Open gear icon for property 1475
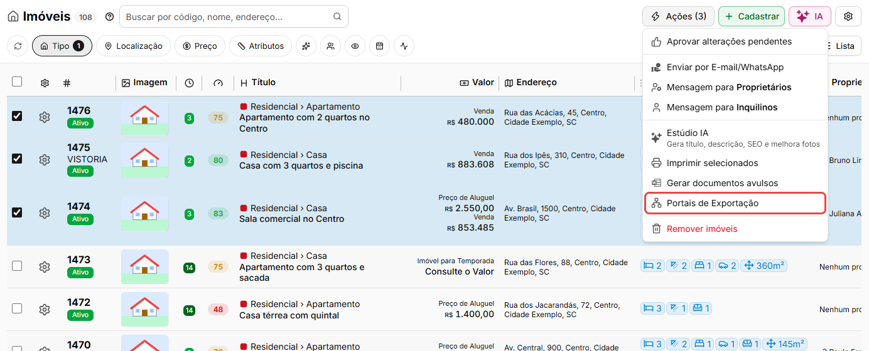 coord(45,160)
